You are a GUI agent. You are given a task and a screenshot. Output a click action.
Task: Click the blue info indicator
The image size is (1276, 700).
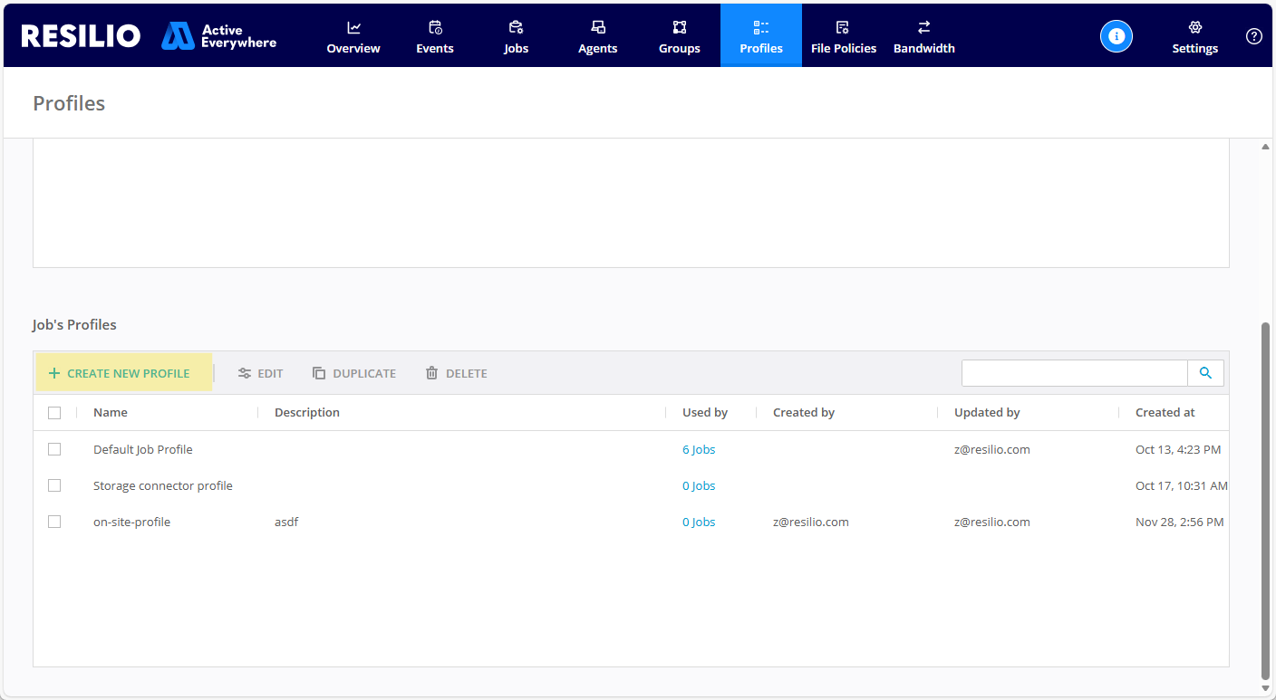point(1116,36)
